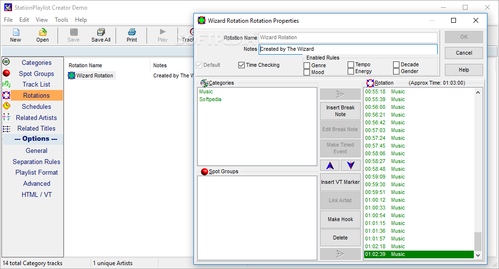Click Insert VT Marker button

click(x=340, y=182)
